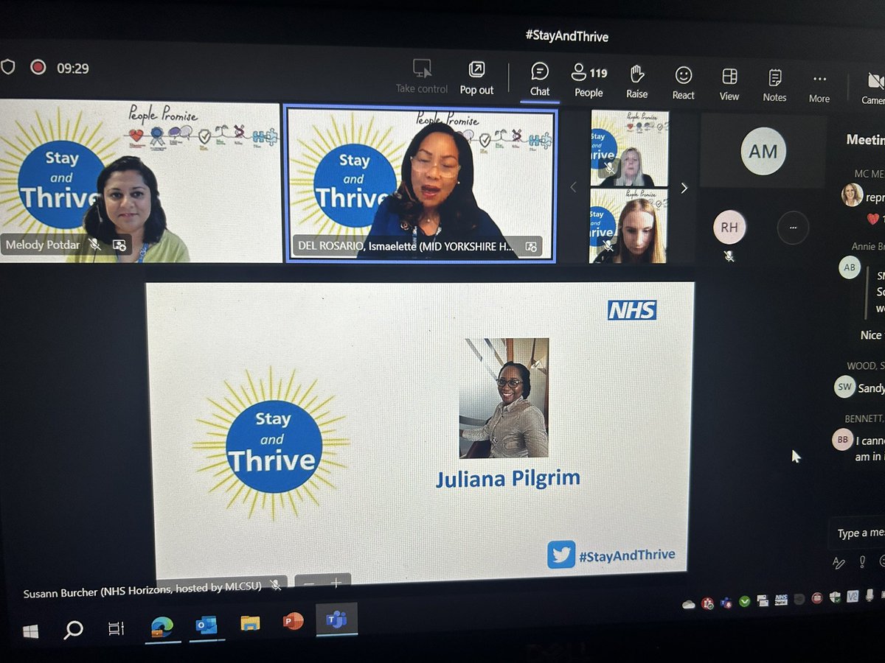885x663 pixels.
Task: Pop out the shared content
Action: point(476,77)
